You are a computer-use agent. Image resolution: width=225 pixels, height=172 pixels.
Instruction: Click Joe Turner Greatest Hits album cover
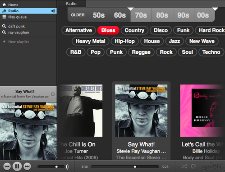(x=80, y=111)
